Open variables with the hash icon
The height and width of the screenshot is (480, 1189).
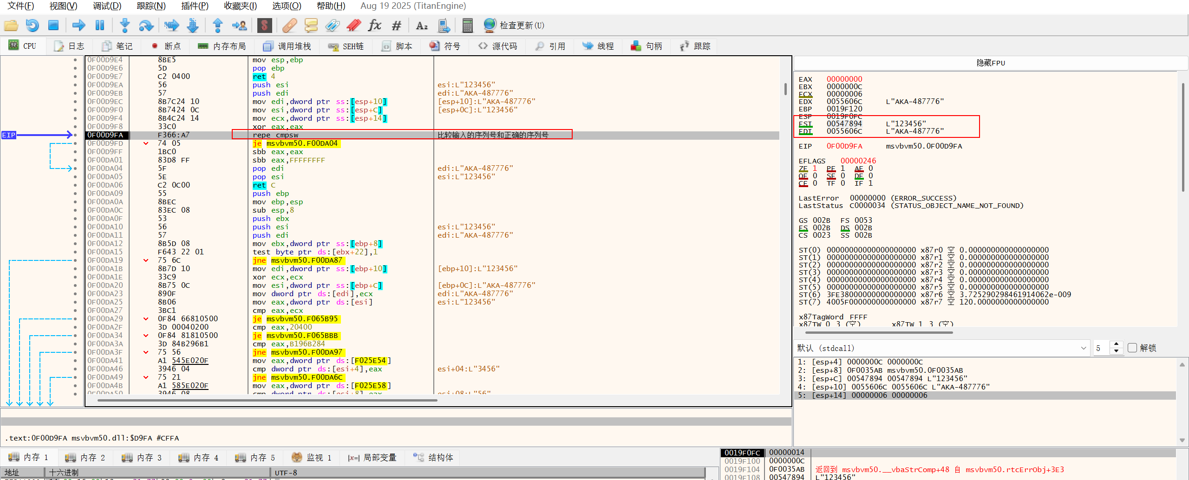tap(396, 26)
